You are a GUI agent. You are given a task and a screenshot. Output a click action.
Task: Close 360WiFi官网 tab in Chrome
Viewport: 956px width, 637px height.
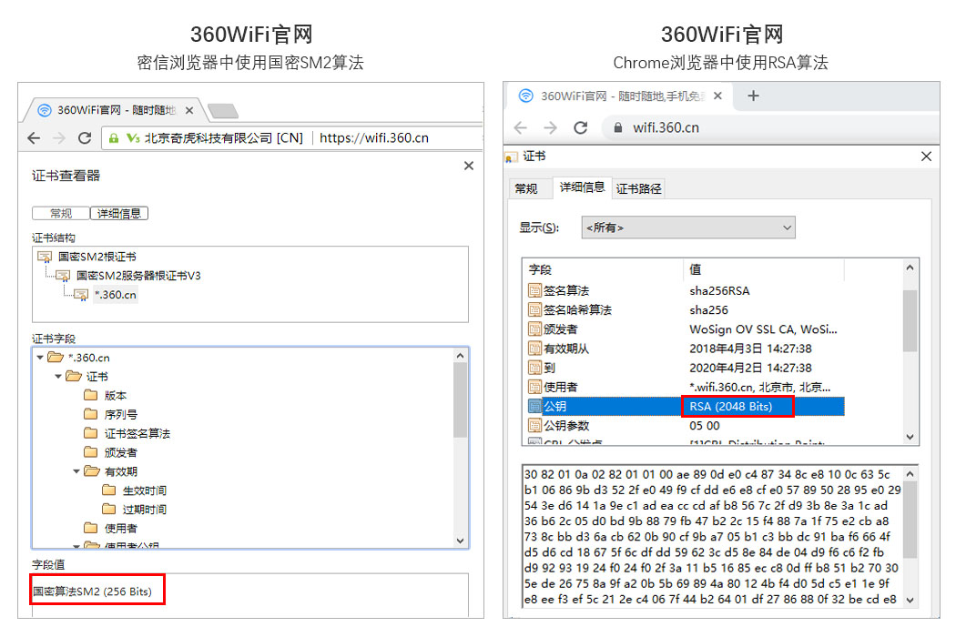717,96
